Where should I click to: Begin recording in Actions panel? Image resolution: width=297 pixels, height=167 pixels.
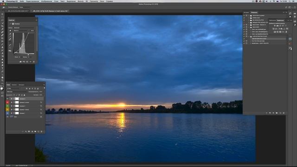coord(270,113)
